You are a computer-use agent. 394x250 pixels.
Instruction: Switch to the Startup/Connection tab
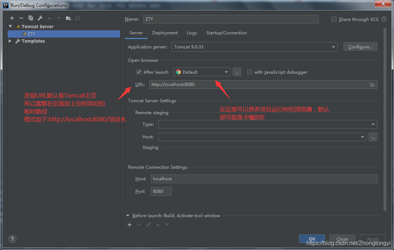(226, 33)
